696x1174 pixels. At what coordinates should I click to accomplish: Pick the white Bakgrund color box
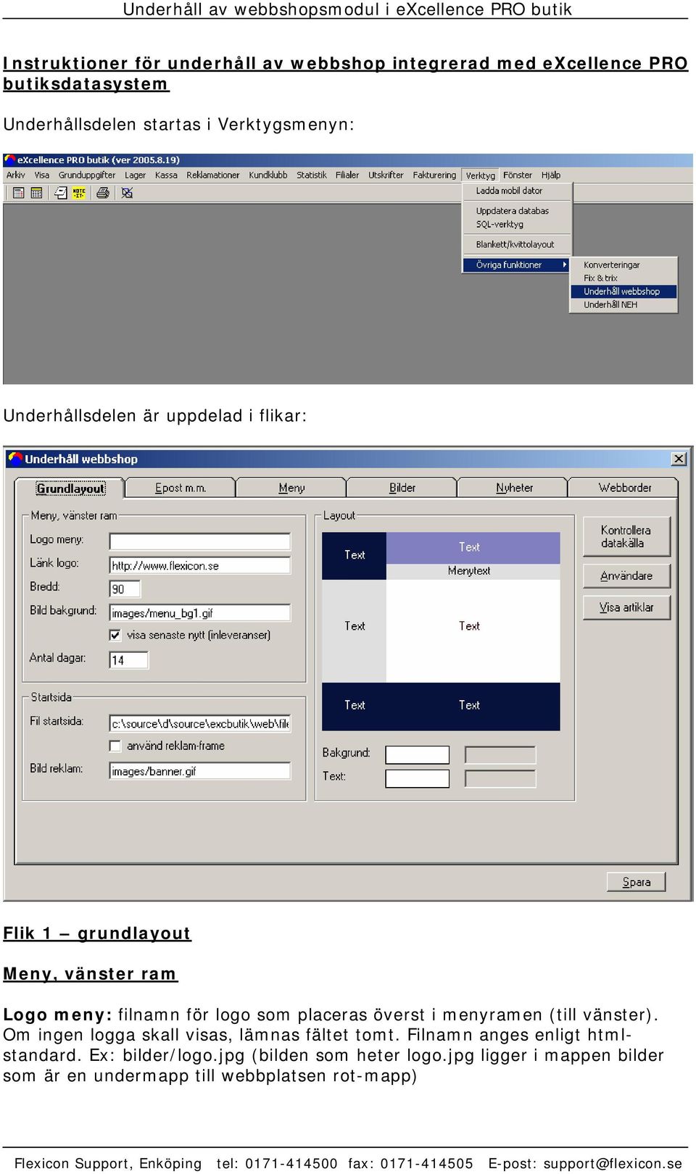(x=417, y=754)
